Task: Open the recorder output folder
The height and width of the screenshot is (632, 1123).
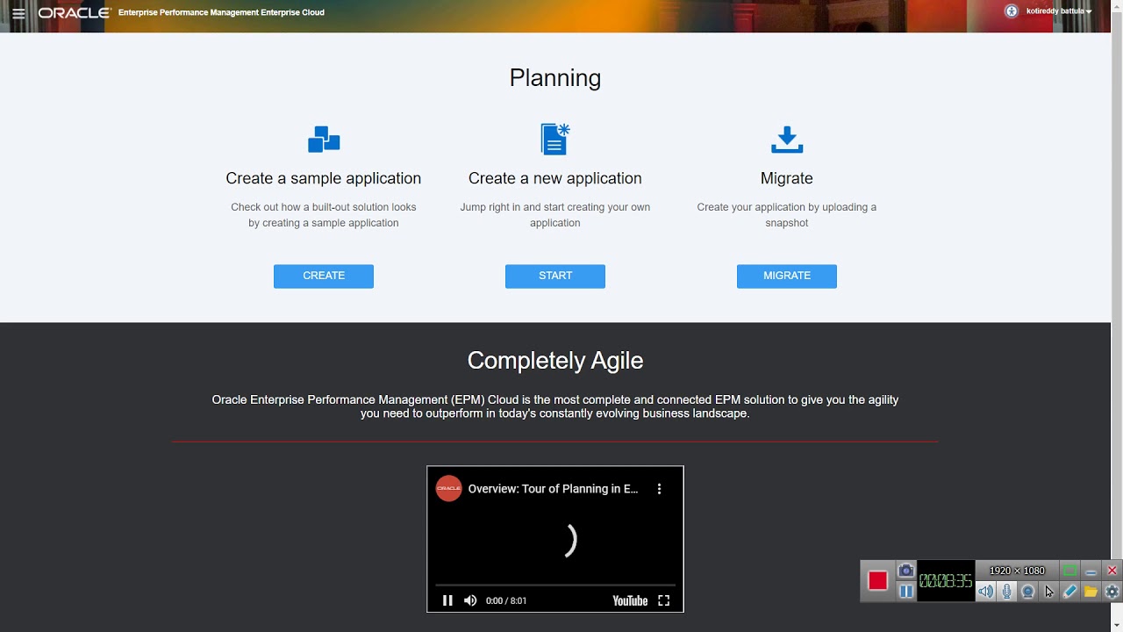Action: coord(1091,592)
